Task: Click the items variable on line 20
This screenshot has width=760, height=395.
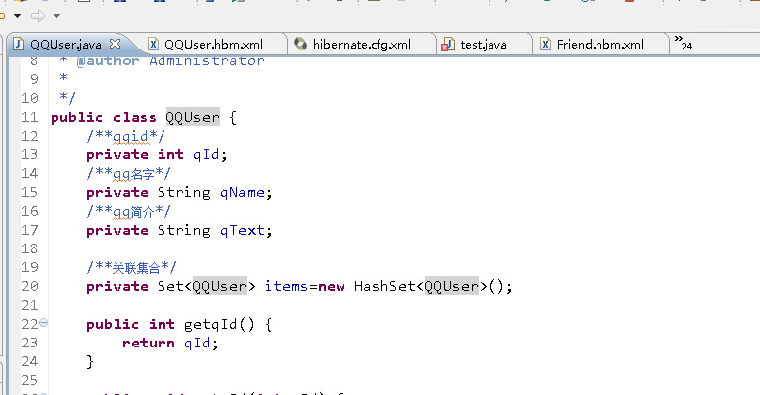Action: (x=286, y=286)
